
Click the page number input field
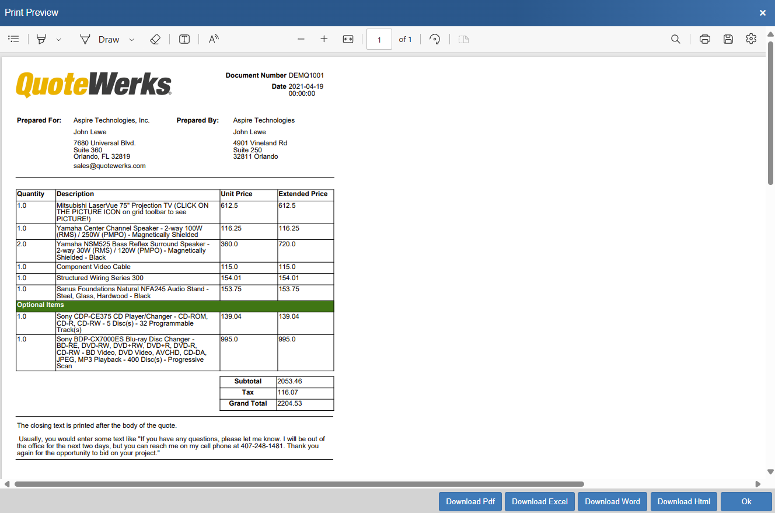379,40
